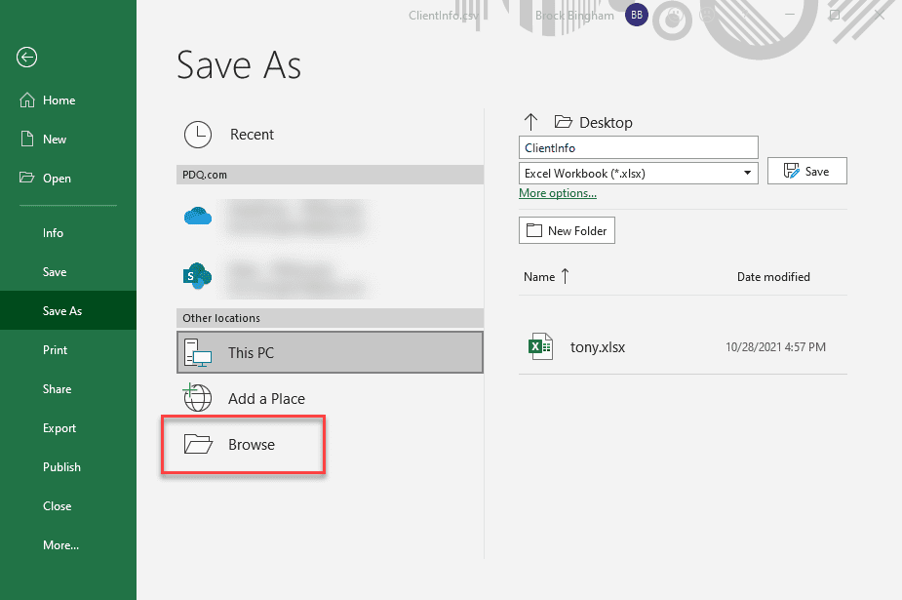
Task: Click the Brock Bingham account name
Action: pyautogui.click(x=574, y=16)
